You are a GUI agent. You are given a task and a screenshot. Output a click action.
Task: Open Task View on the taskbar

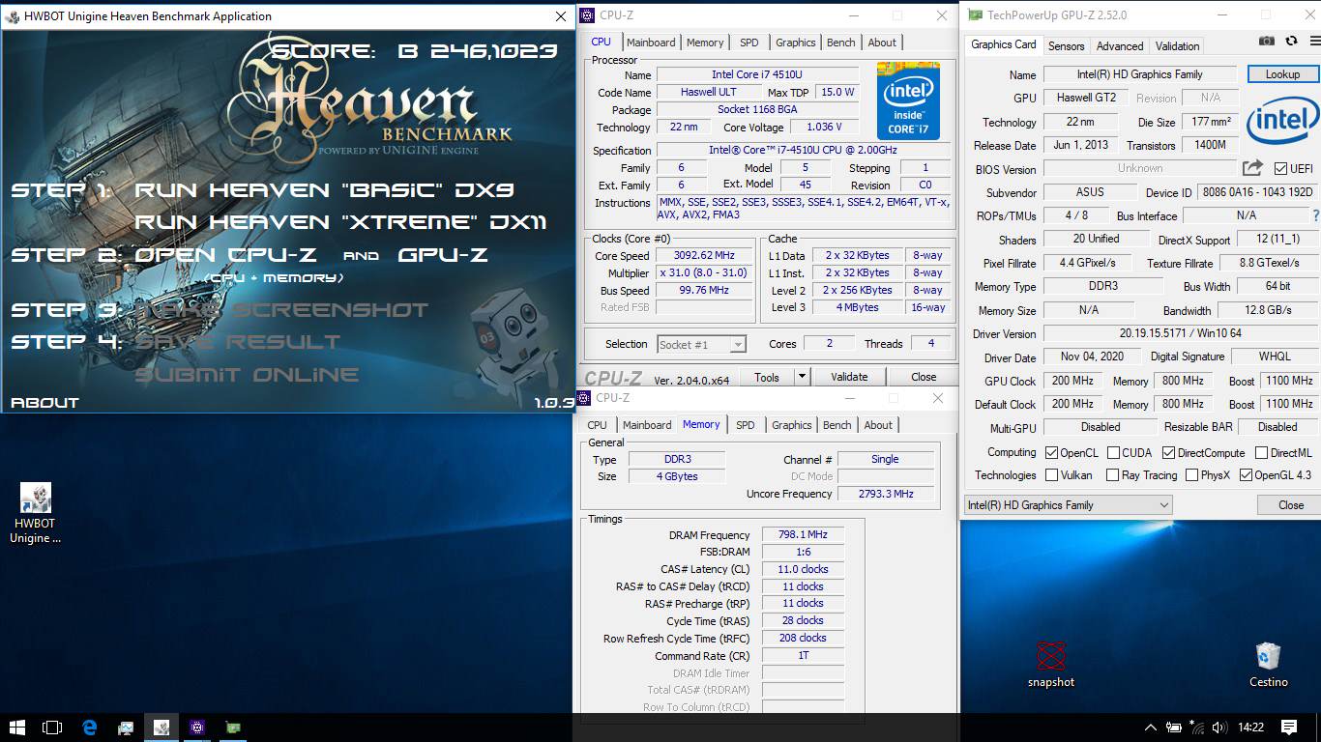(x=53, y=728)
